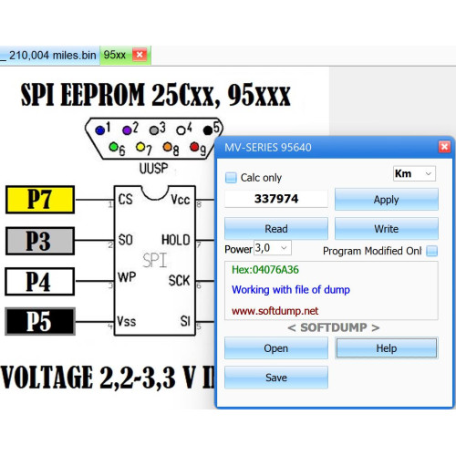Close the MV-SERIES 95640 dialog

444,147
